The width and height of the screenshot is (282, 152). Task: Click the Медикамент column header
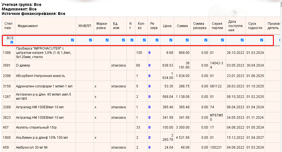[x=28, y=26]
